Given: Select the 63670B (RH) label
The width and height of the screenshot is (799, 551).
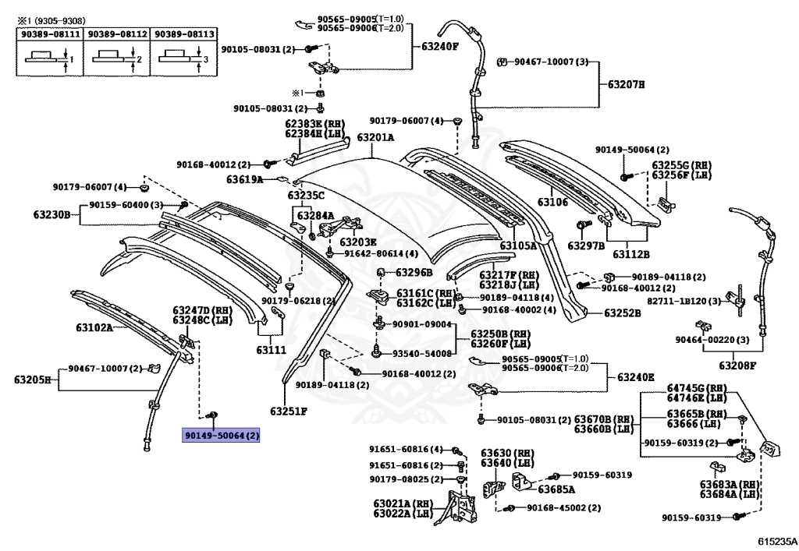Looking at the screenshot, I should point(604,419).
